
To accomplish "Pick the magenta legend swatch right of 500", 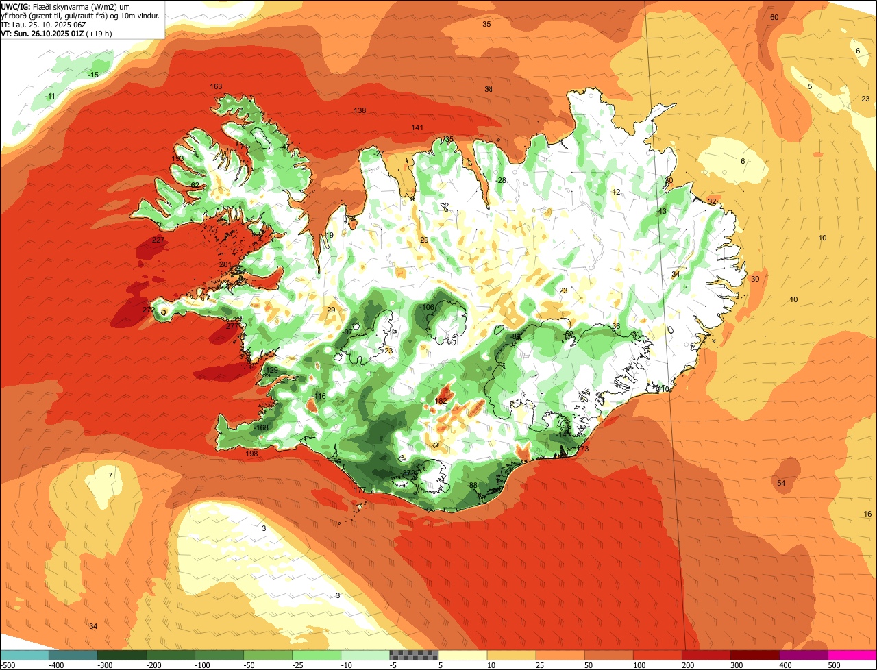I will 852,655.
